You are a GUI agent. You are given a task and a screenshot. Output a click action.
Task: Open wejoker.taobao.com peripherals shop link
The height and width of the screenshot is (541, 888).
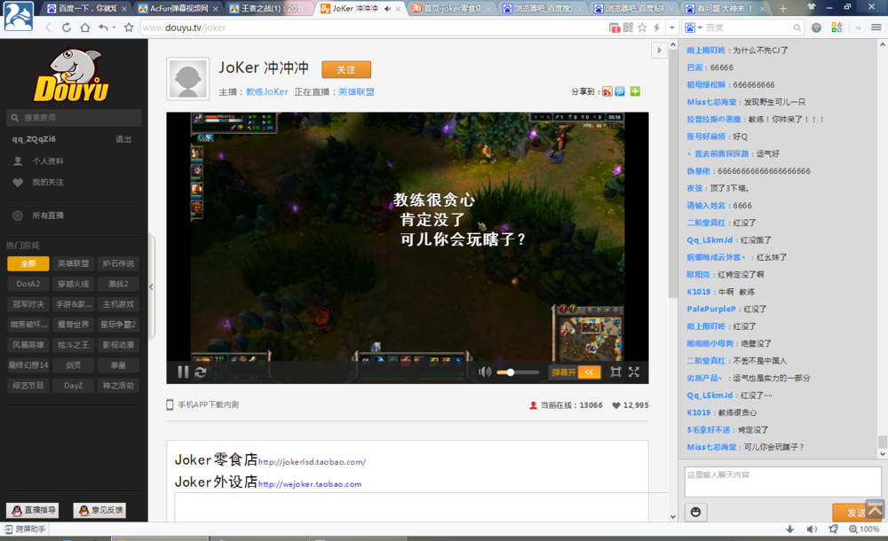[310, 484]
